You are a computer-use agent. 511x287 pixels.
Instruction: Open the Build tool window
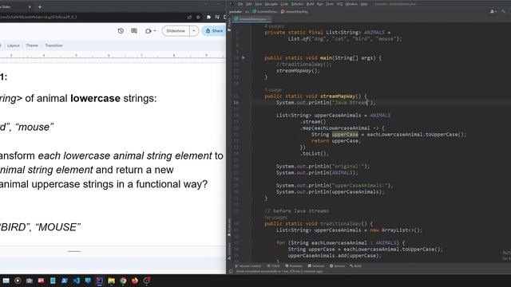coord(355,265)
